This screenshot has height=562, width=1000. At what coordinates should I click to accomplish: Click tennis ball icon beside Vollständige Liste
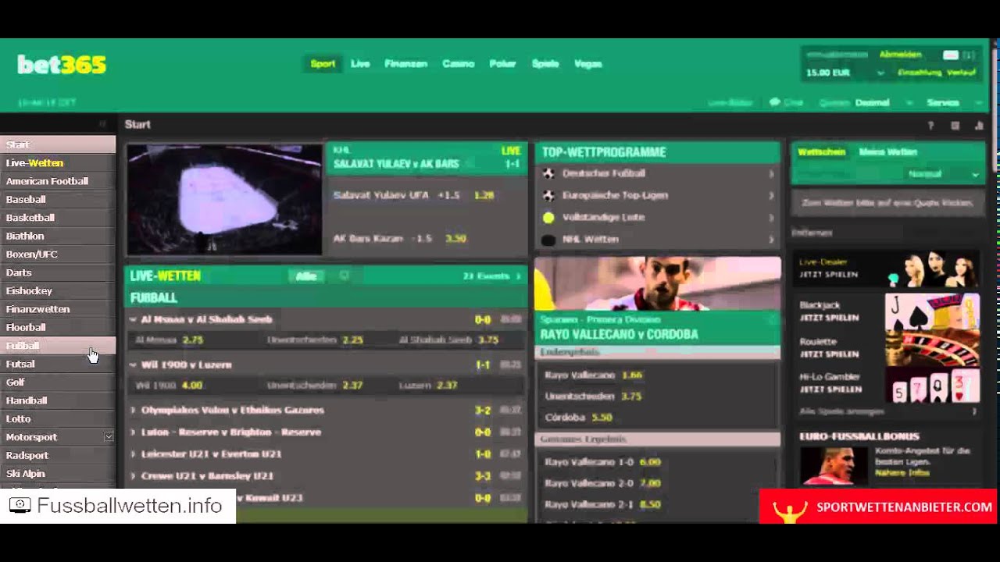(548, 217)
